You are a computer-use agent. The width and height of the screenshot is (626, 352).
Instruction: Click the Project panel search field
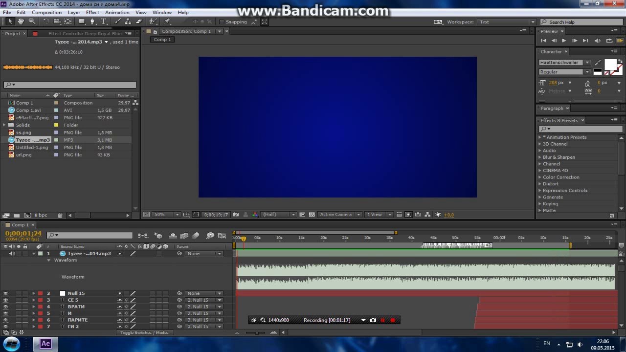pos(70,85)
